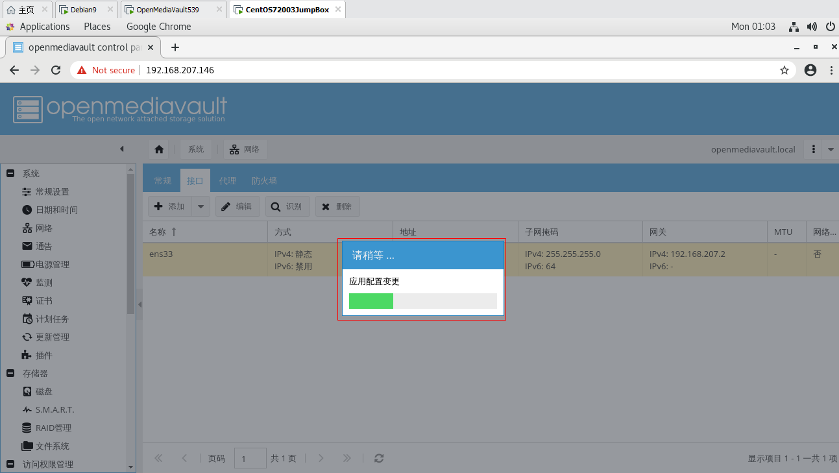Select the 网络 breadcrumb button
The image size is (839, 473).
245,149
